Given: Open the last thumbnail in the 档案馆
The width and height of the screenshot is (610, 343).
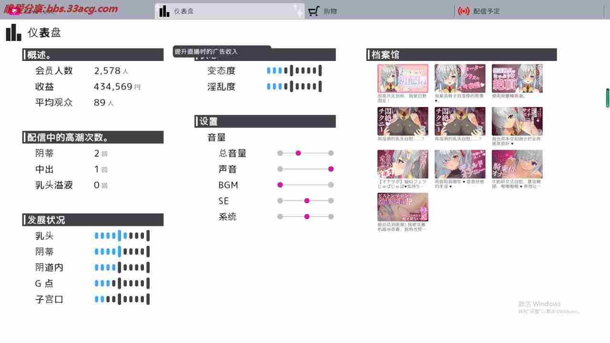Looking at the screenshot, I should (x=403, y=207).
